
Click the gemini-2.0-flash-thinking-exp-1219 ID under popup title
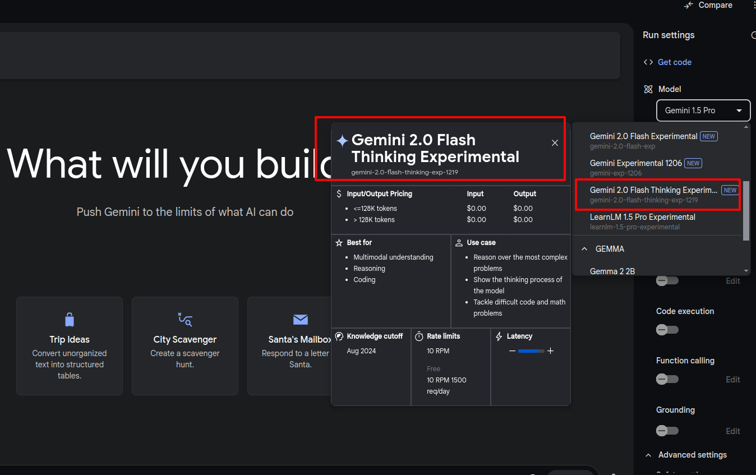[404, 173]
